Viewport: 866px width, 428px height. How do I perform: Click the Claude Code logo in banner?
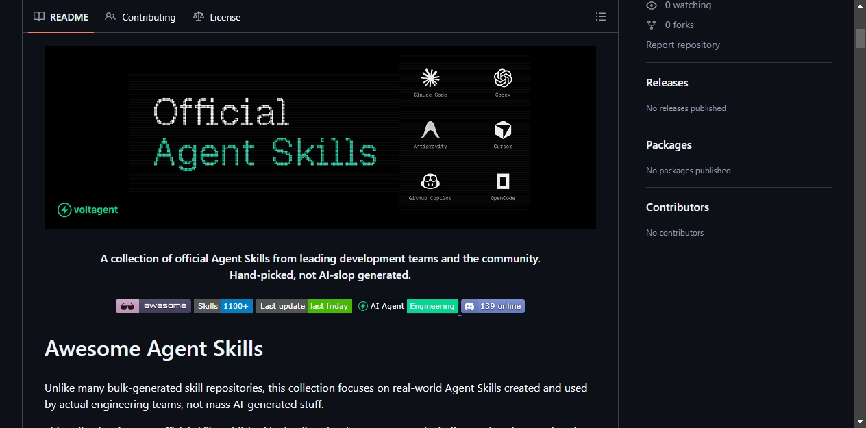click(x=430, y=77)
